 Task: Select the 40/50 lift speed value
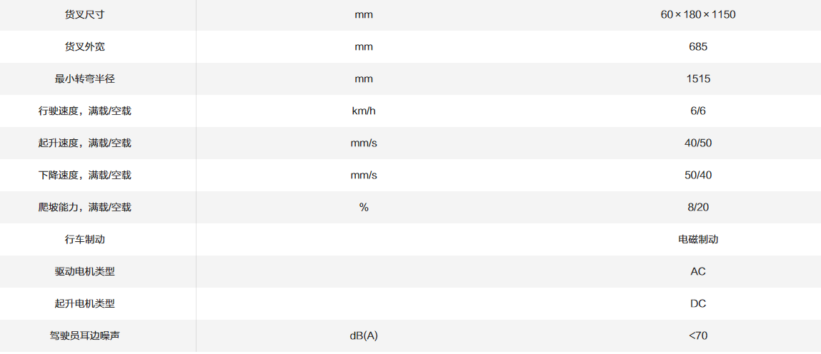point(697,143)
